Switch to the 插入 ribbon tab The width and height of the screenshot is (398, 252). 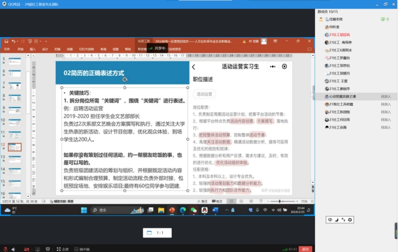click(x=32, y=49)
